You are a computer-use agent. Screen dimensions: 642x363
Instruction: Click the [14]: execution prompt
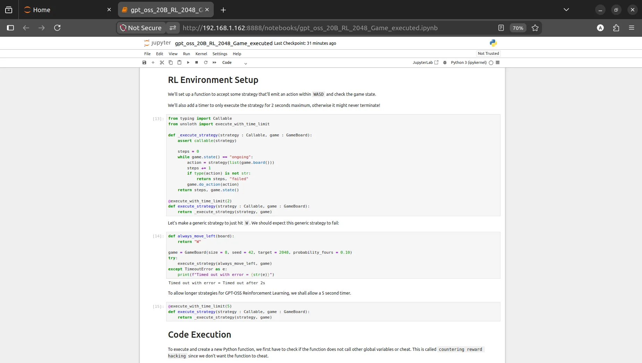[158, 236]
